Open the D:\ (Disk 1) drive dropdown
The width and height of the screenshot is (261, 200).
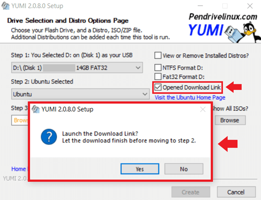77,68
